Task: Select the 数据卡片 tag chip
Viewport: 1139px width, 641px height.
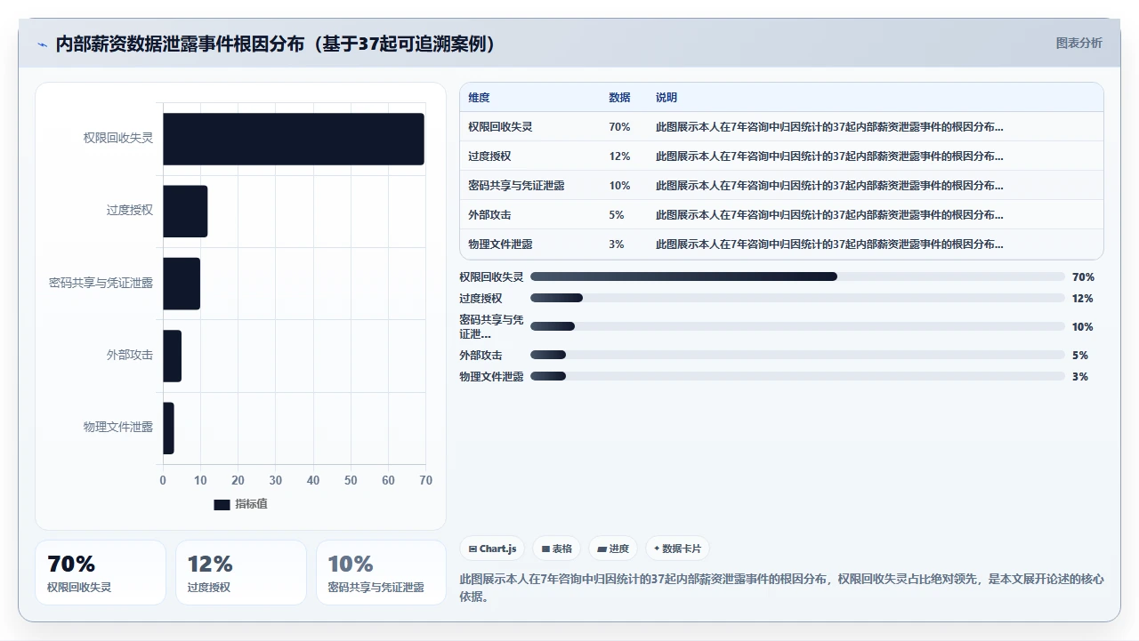Action: coord(678,549)
